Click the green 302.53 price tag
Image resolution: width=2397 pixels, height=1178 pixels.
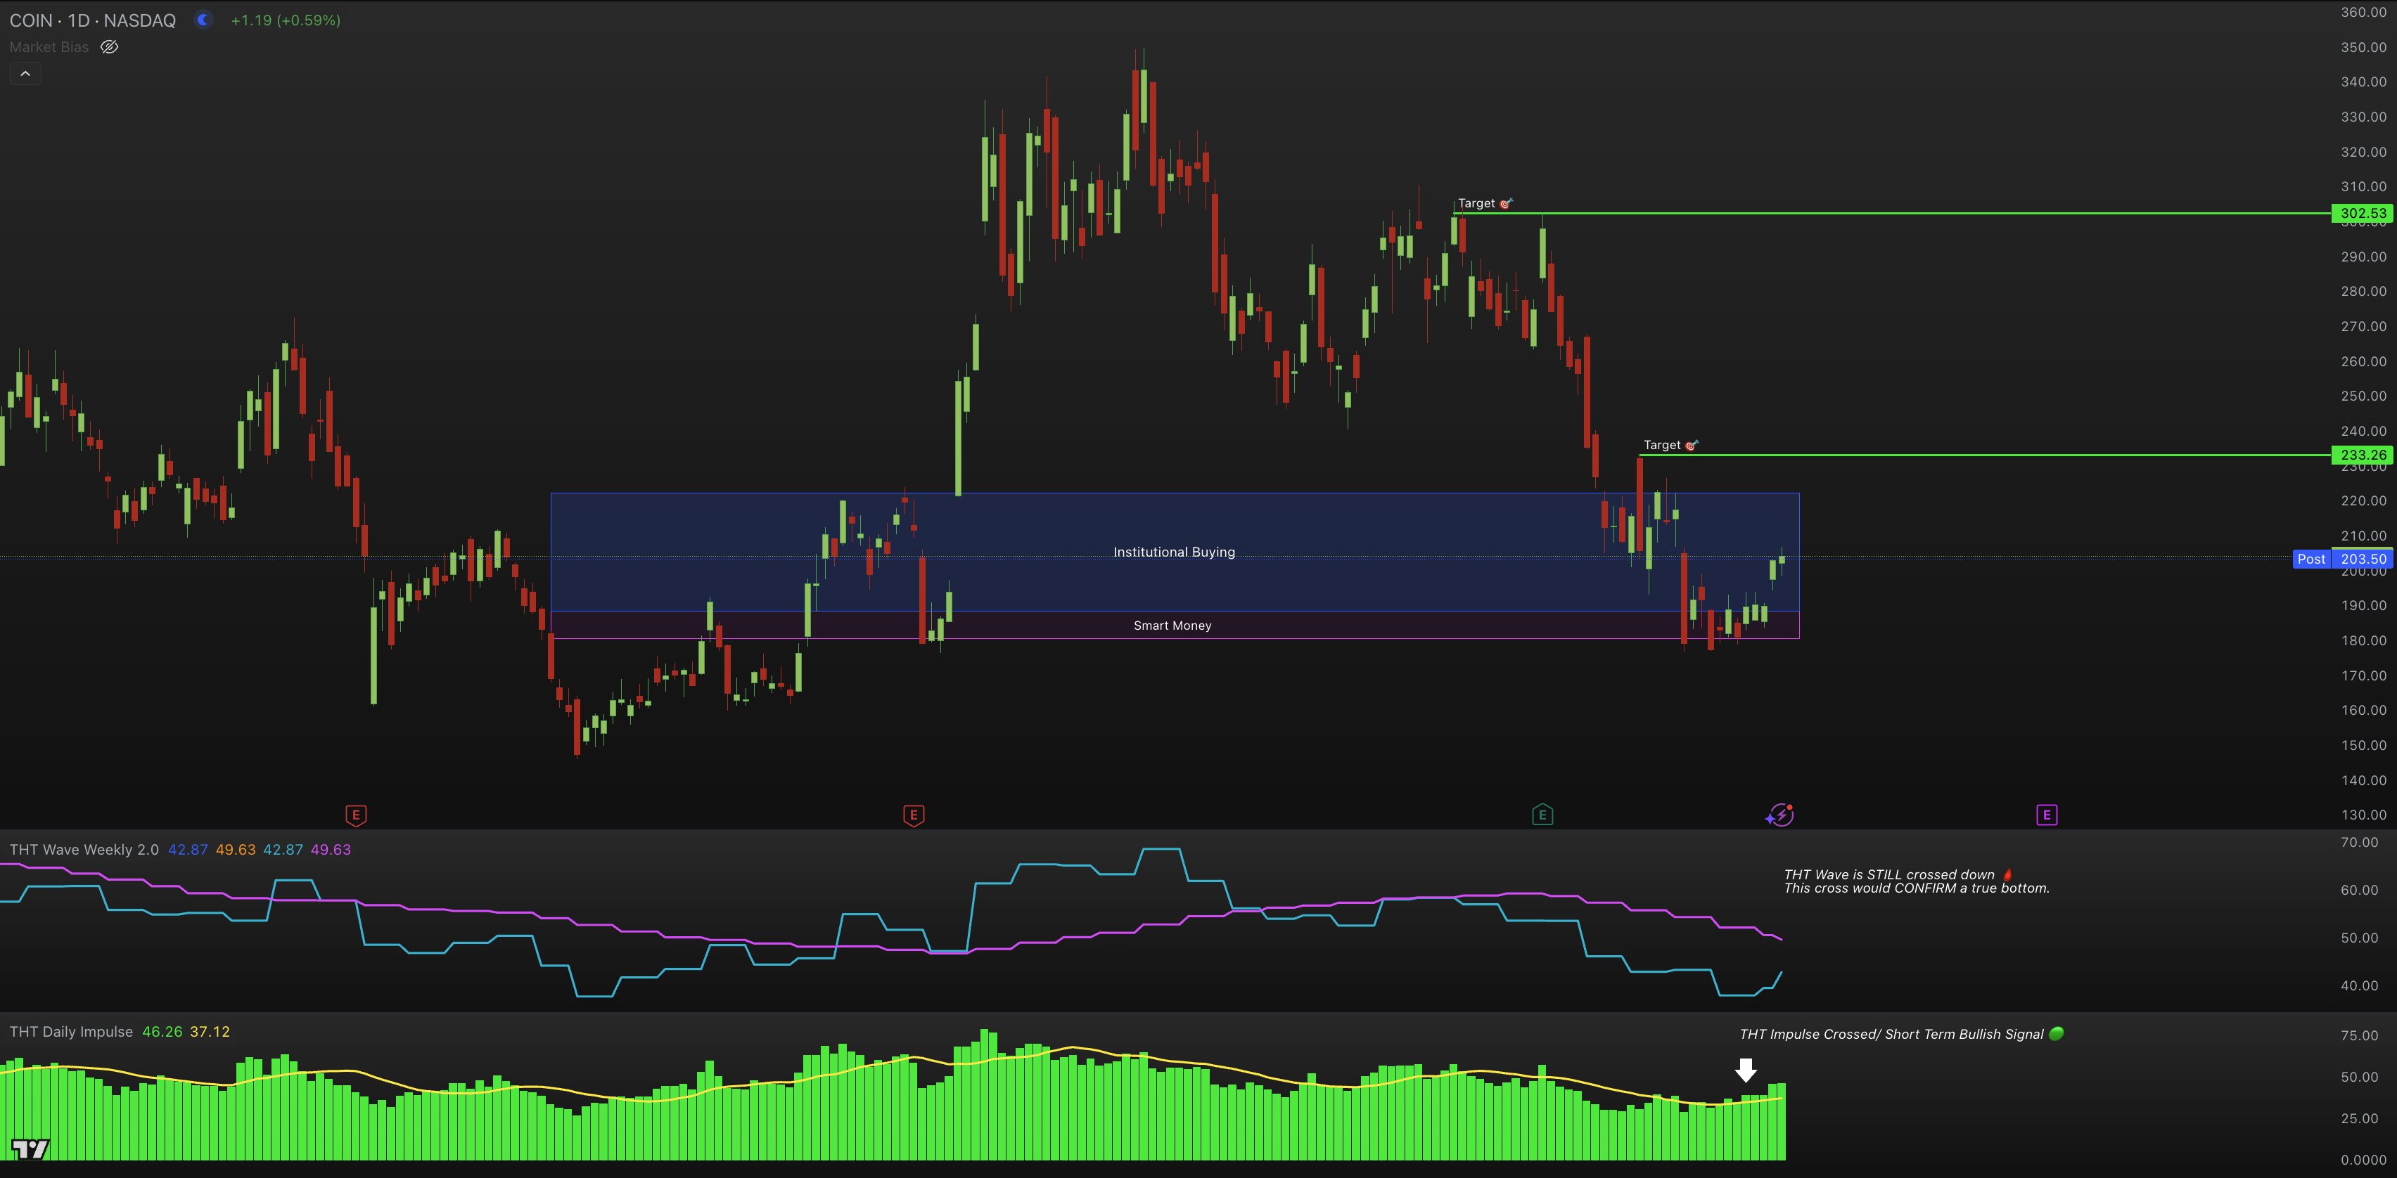pos(2363,213)
